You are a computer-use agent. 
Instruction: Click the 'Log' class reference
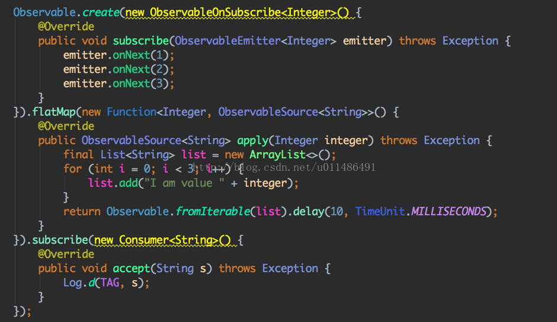[x=72, y=282]
